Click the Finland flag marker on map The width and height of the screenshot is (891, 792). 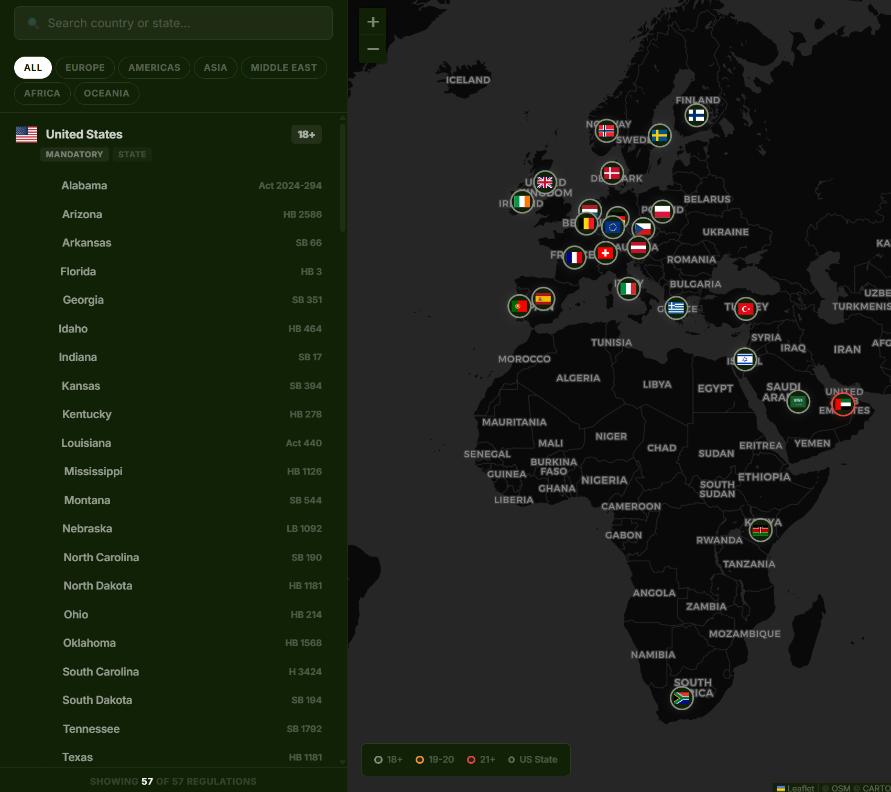click(x=696, y=115)
